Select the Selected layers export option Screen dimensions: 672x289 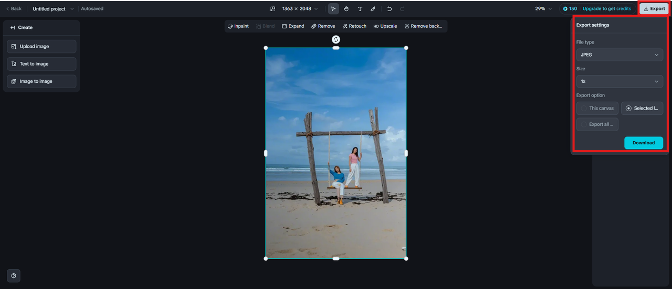(642, 108)
